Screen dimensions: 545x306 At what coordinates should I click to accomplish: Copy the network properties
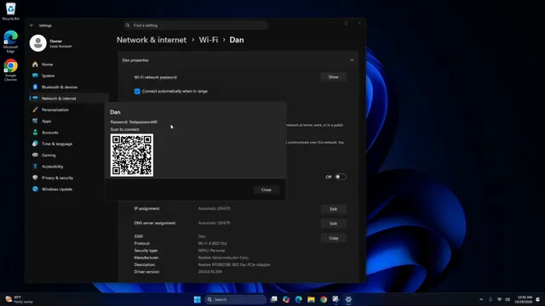tap(333, 238)
